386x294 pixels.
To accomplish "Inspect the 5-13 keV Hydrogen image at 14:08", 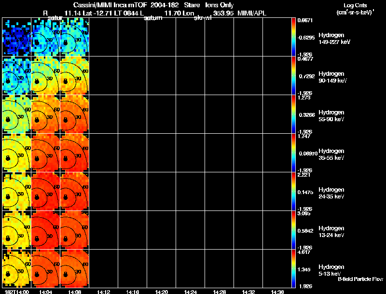I will [x=75, y=269].
